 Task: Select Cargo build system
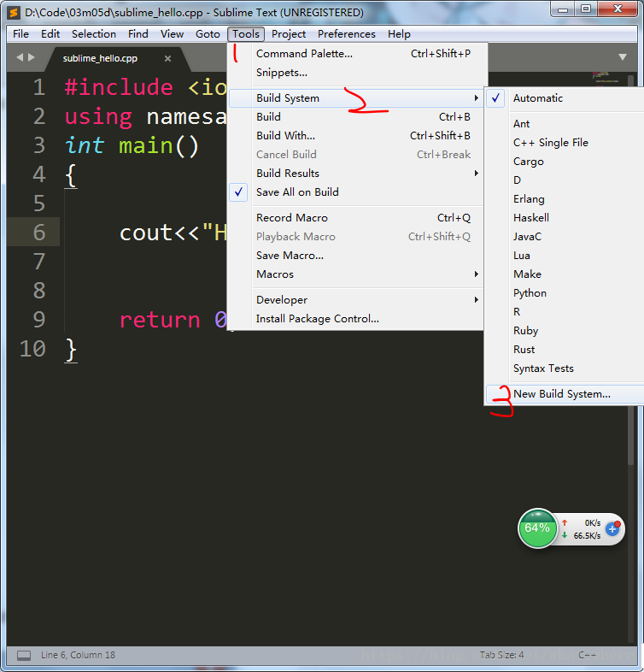tap(565, 162)
